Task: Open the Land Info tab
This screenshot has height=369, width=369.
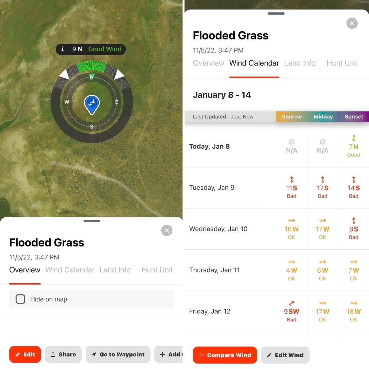Action: [x=300, y=63]
